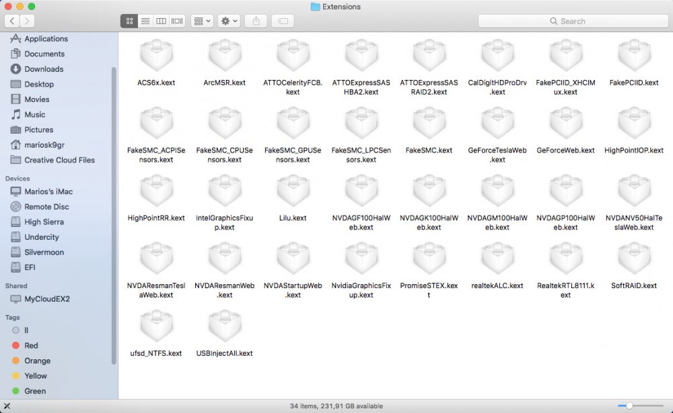Click the path bar toggle icon bottom-left
Image resolution: width=673 pixels, height=413 pixels.
[7, 406]
